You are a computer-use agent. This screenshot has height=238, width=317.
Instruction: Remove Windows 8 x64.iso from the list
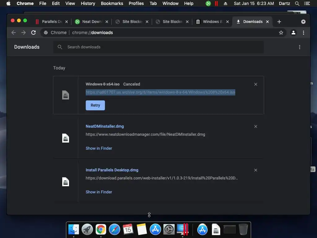255,84
